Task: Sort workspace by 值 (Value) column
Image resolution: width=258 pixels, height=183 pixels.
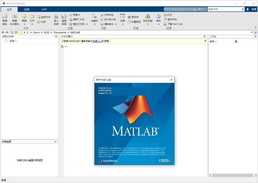Action: (236, 41)
